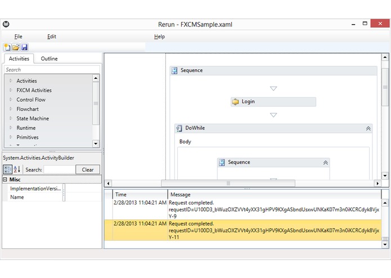Collapse the inner Sequence activity
The height and width of the screenshot is (278, 391).
[325, 163]
